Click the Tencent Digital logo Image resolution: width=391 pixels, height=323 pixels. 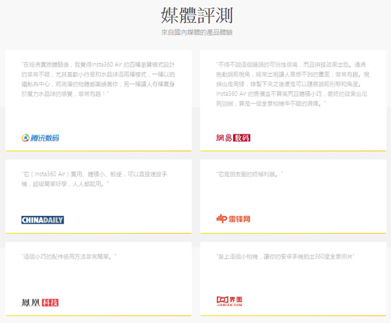40,138
